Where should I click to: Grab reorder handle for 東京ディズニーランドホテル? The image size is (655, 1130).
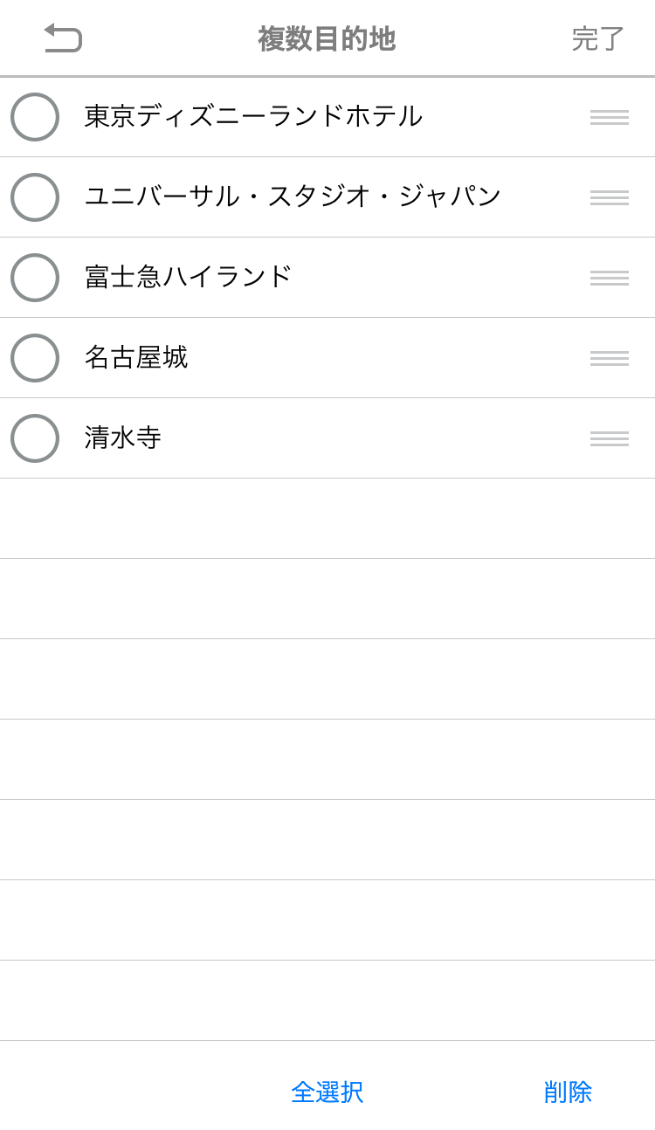609,117
